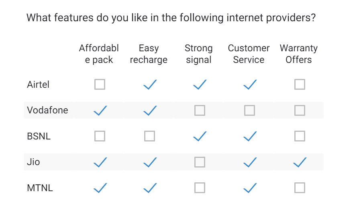The height and width of the screenshot is (218, 359).
Task: Check BSNL Affordable pack checkbox
Action: (100, 136)
